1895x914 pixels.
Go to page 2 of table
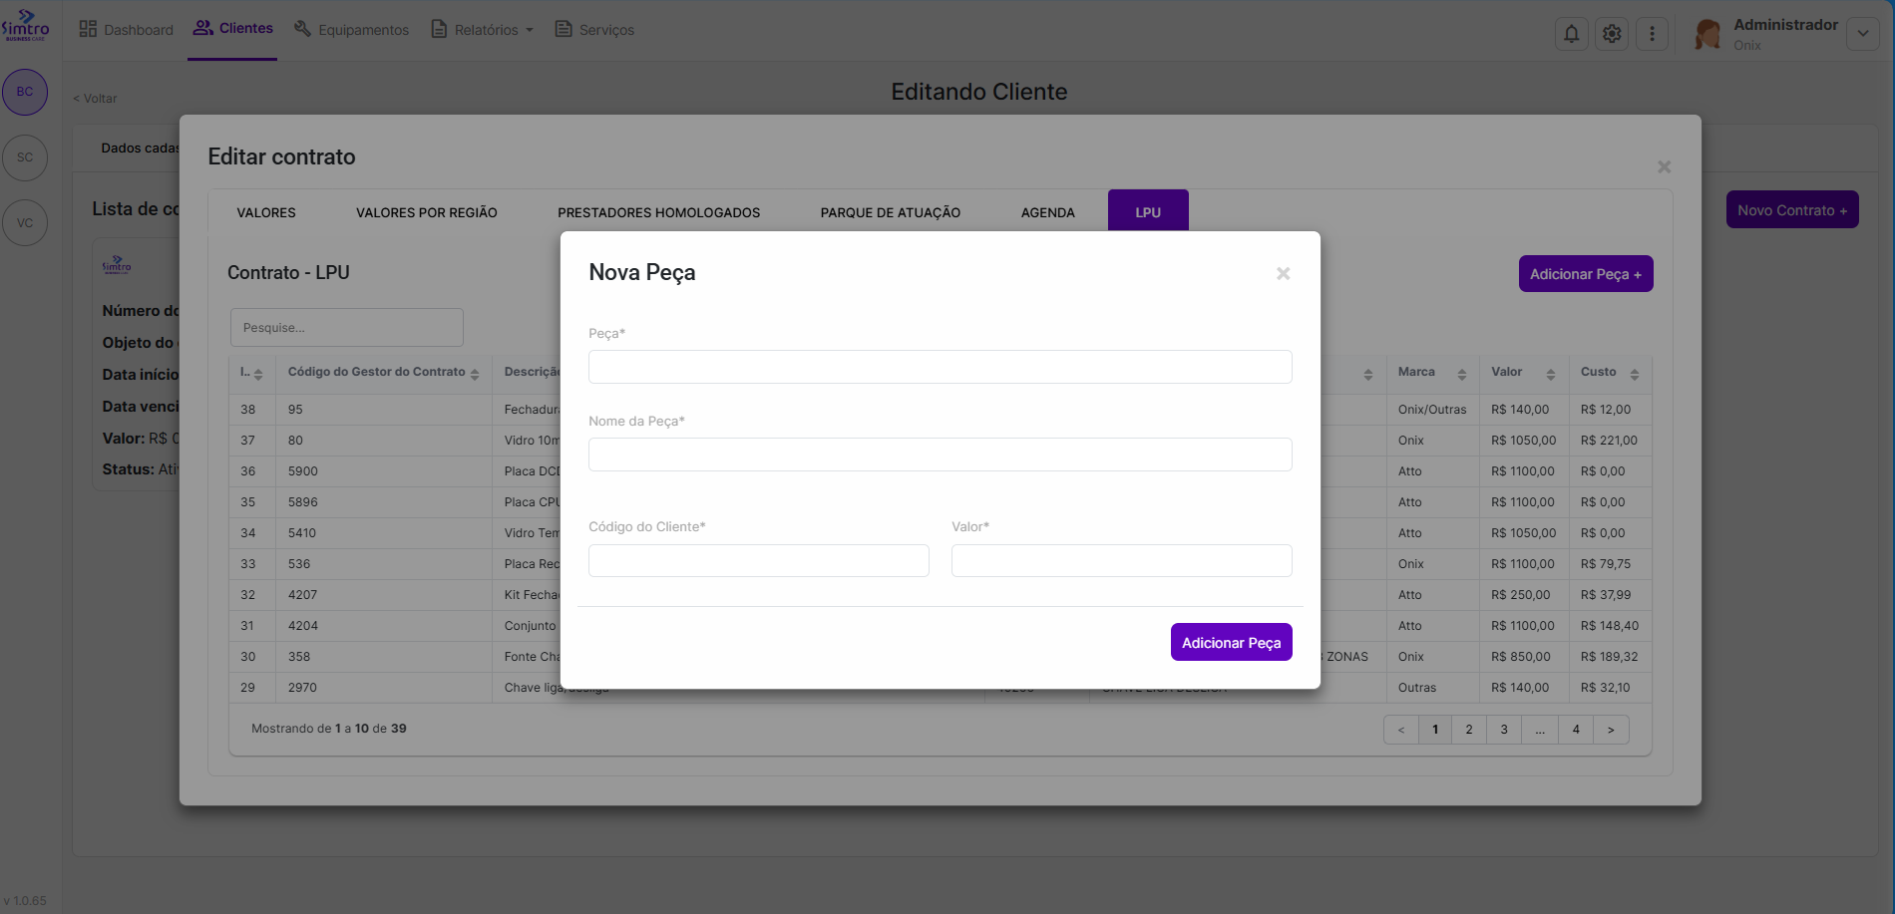pyautogui.click(x=1468, y=730)
